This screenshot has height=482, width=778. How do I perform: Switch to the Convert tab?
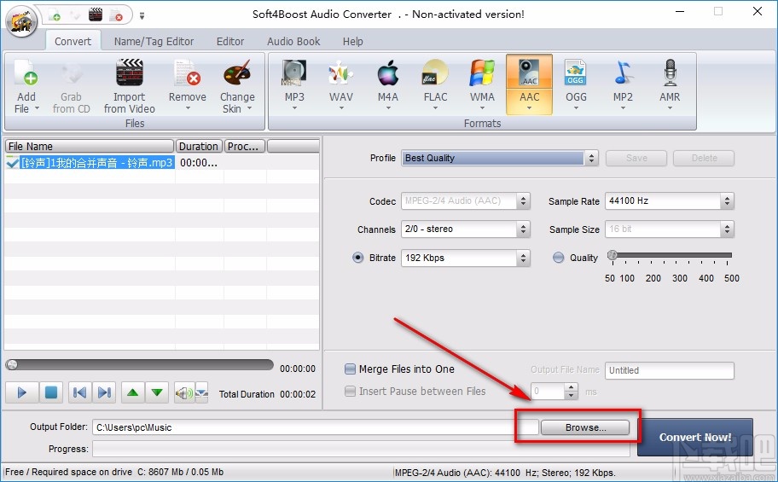(x=73, y=41)
